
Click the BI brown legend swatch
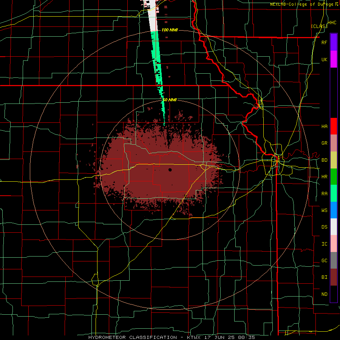point(334,277)
